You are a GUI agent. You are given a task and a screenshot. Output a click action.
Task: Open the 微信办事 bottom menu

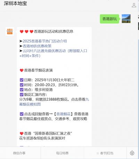pos(19,153)
